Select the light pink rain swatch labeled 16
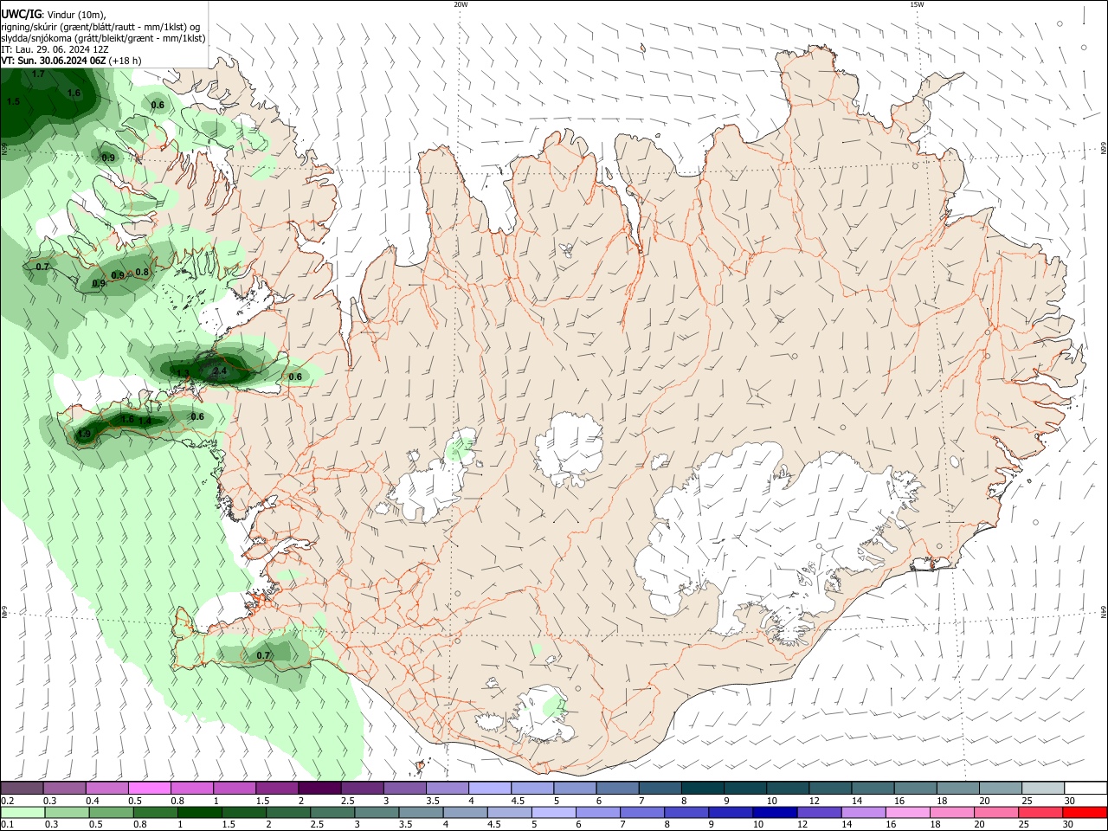 (x=907, y=812)
